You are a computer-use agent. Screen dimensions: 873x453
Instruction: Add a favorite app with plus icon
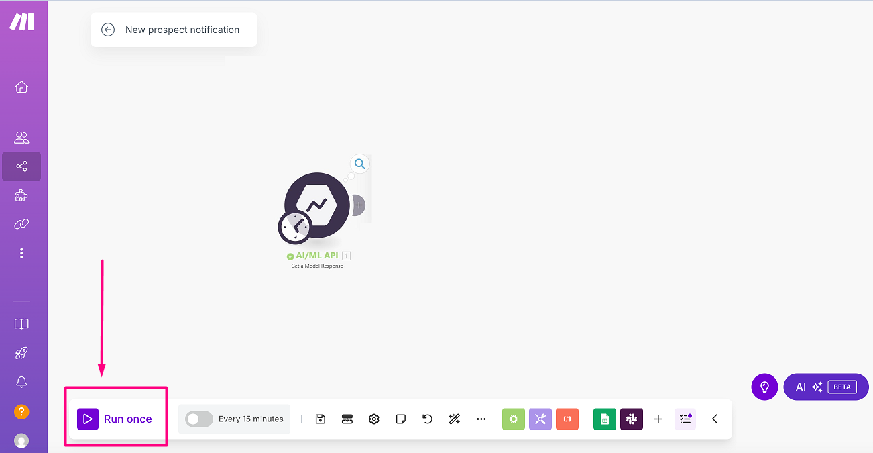pyautogui.click(x=658, y=419)
